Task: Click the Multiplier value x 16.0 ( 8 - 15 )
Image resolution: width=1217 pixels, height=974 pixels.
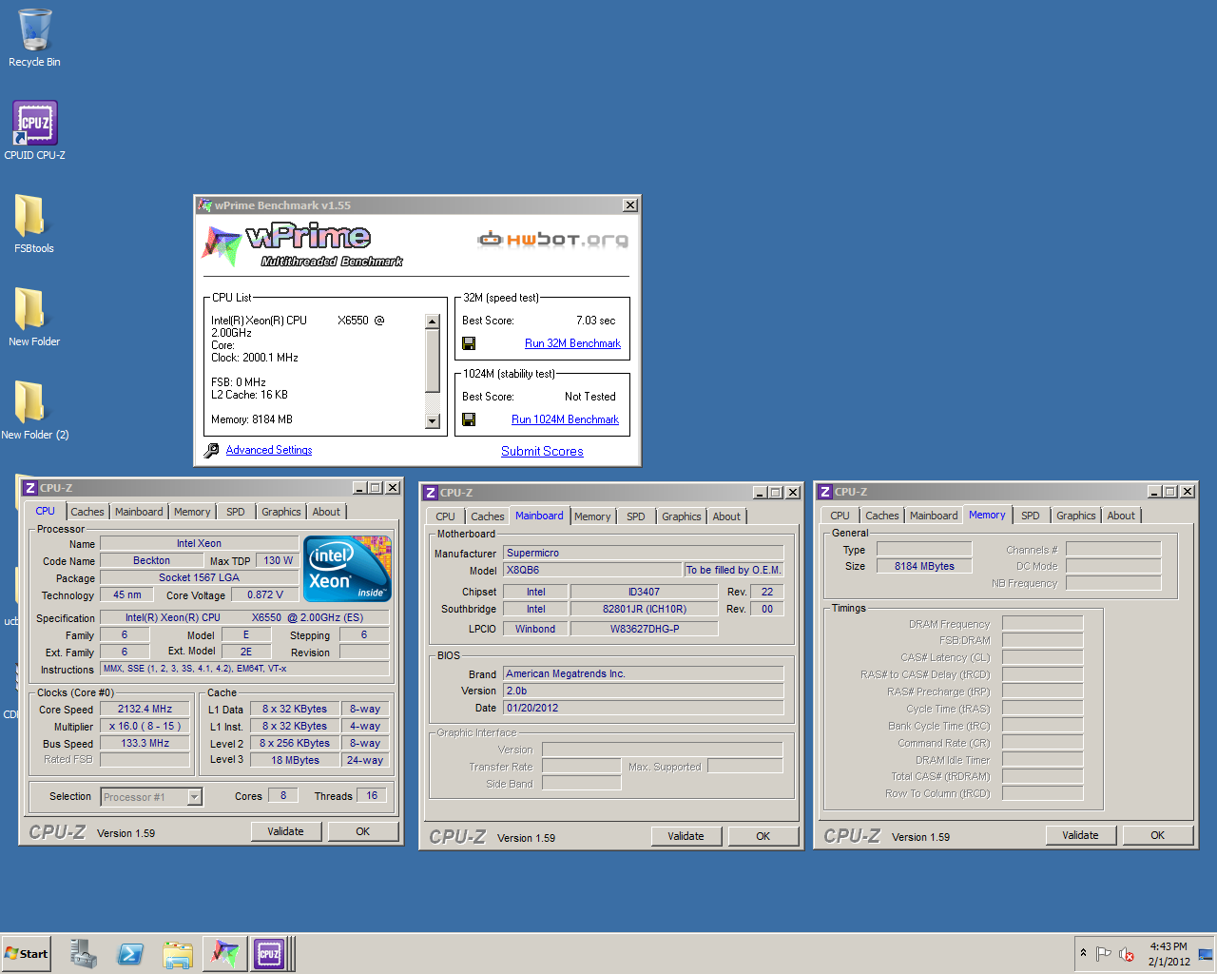Action: 145,726
